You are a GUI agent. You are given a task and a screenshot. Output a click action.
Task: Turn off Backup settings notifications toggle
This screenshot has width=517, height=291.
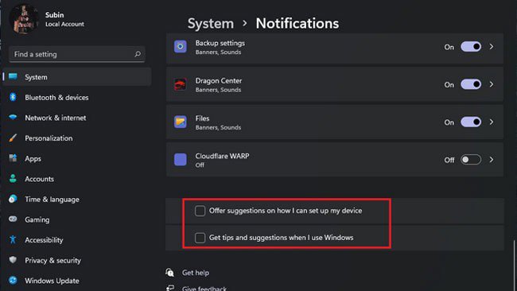coord(471,47)
